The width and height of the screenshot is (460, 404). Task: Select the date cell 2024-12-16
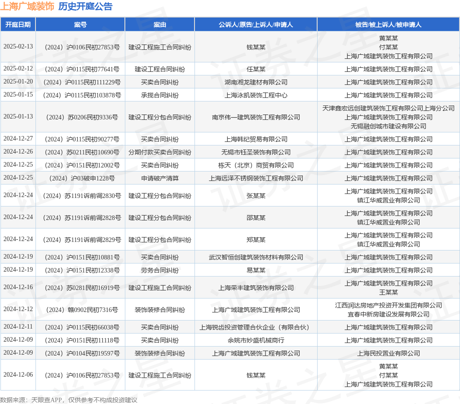18,287
